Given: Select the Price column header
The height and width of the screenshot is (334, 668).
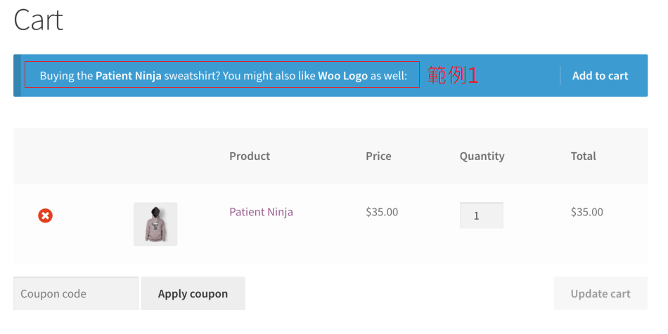Looking at the screenshot, I should coord(378,156).
